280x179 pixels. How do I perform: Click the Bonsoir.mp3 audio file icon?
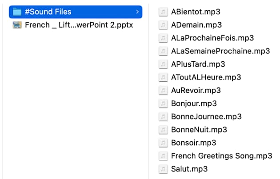coord(164,143)
